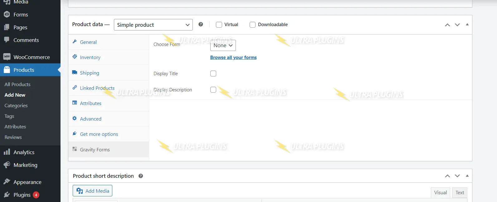Collapse the Product short description panel
Image resolution: width=497 pixels, height=202 pixels.
pos(467,176)
